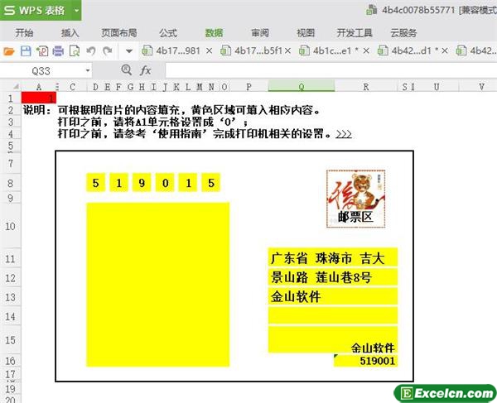This screenshot has width=497, height=403.
Task: Open the 云服务 ribbon tab
Action: pos(403,32)
